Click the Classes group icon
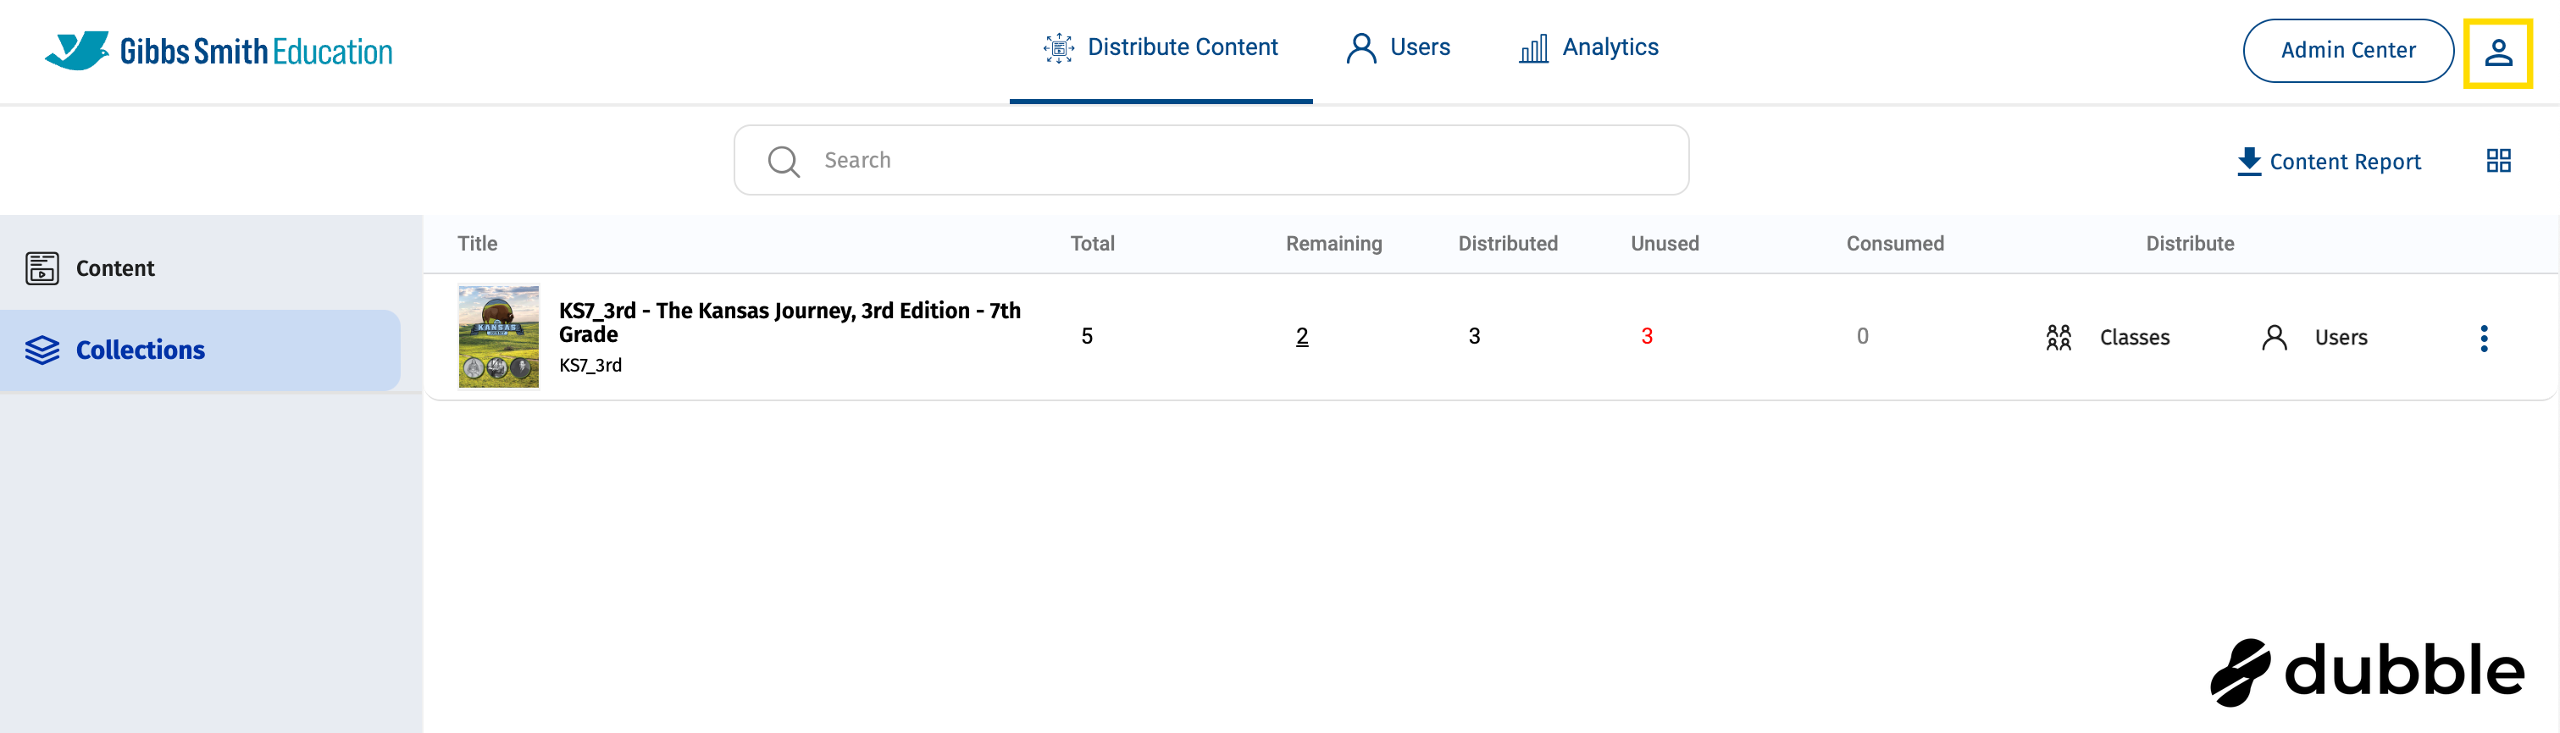This screenshot has width=2560, height=733. tap(2059, 338)
